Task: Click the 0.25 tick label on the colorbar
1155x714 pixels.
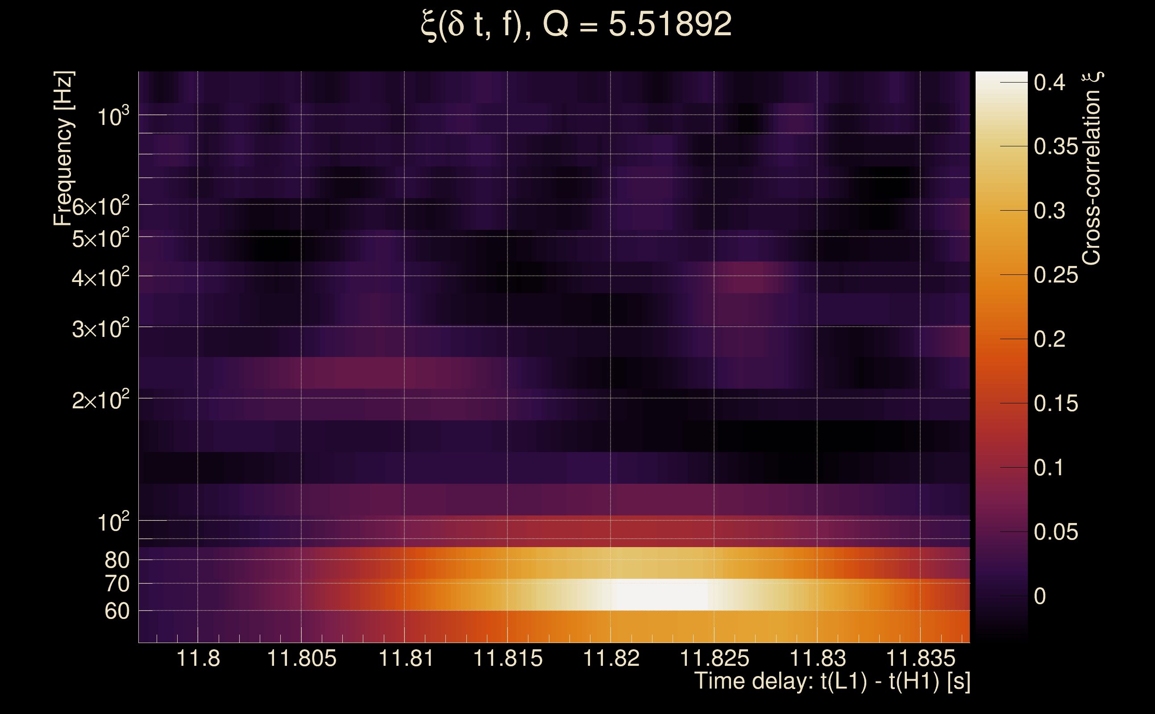Action: click(x=1056, y=275)
